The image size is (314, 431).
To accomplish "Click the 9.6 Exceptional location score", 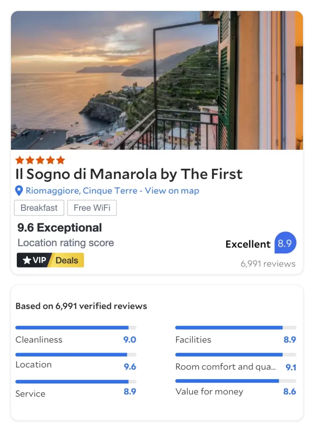I will tap(60, 228).
